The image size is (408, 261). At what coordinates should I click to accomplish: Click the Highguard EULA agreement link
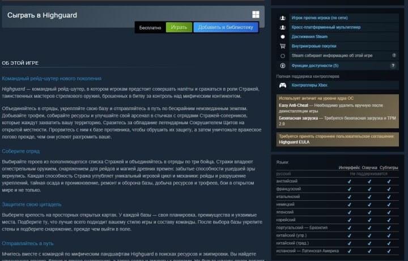click(294, 142)
